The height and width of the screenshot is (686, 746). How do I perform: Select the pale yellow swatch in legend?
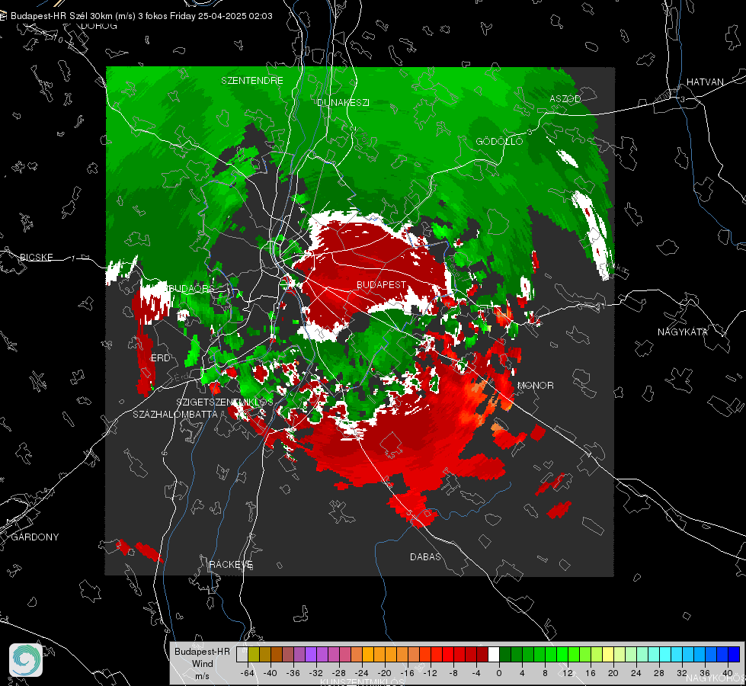[x=608, y=655]
